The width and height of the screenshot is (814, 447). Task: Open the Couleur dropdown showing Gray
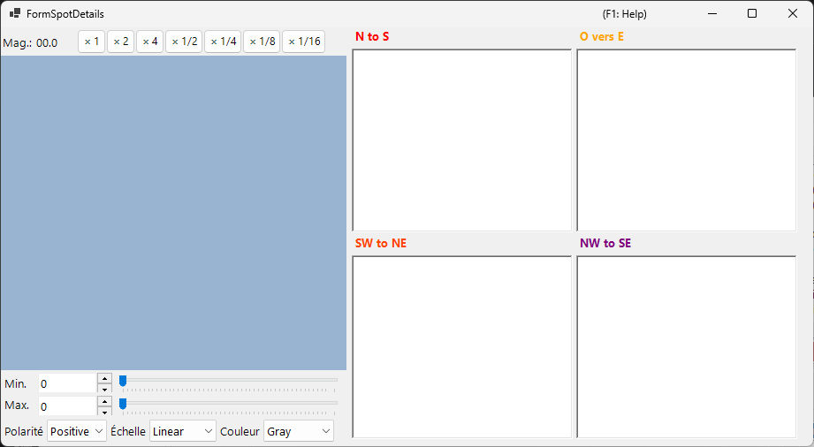299,431
